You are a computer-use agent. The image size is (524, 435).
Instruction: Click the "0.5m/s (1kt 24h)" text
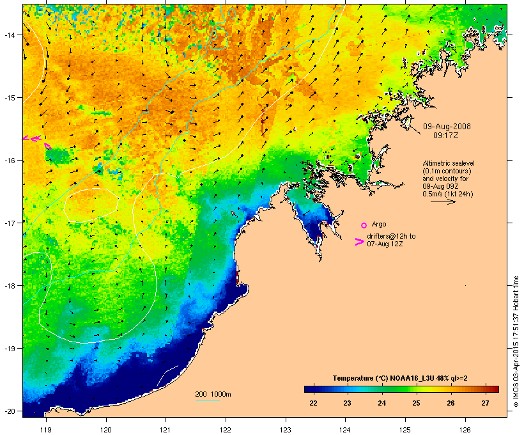click(x=448, y=194)
